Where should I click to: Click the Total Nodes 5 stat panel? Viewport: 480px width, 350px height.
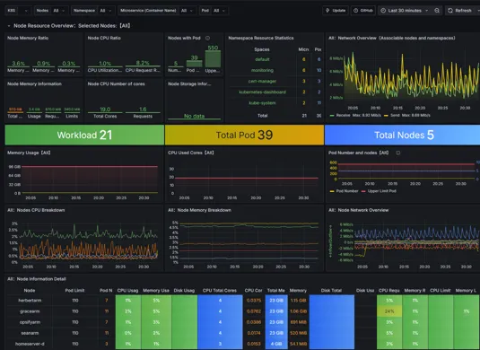pyautogui.click(x=402, y=135)
